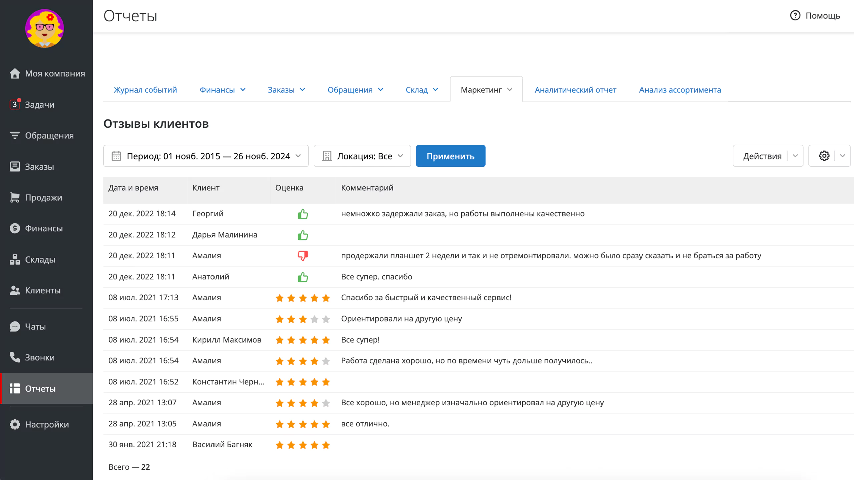Switch to Аналитический отчет tab
854x480 pixels.
click(575, 90)
